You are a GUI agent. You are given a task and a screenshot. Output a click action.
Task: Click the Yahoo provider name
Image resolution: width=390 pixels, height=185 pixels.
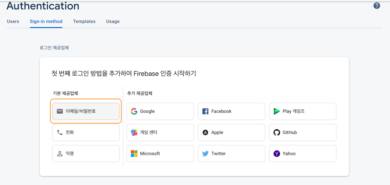tap(289, 154)
